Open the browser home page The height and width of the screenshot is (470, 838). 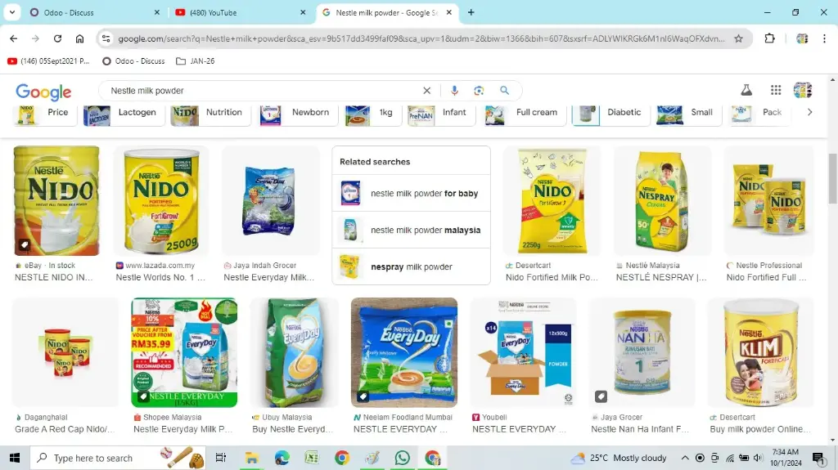(79, 38)
